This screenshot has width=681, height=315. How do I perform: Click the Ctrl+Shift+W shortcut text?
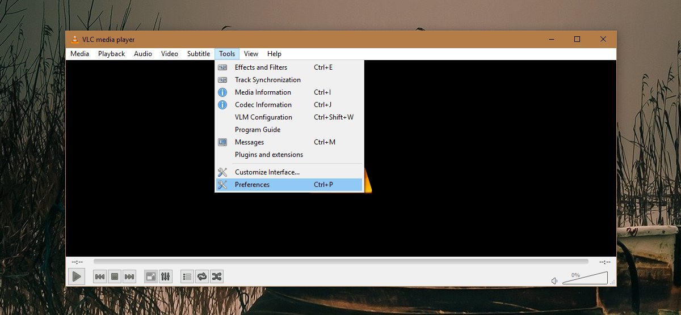tap(334, 117)
